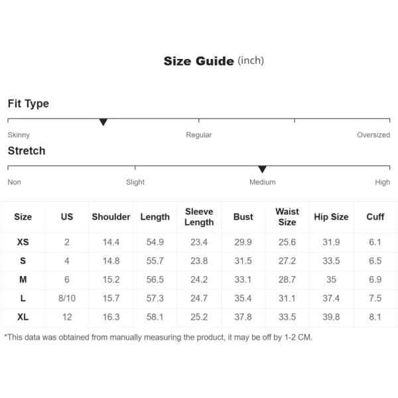Click the High stretch label
This screenshot has width=398, height=398.
click(382, 182)
